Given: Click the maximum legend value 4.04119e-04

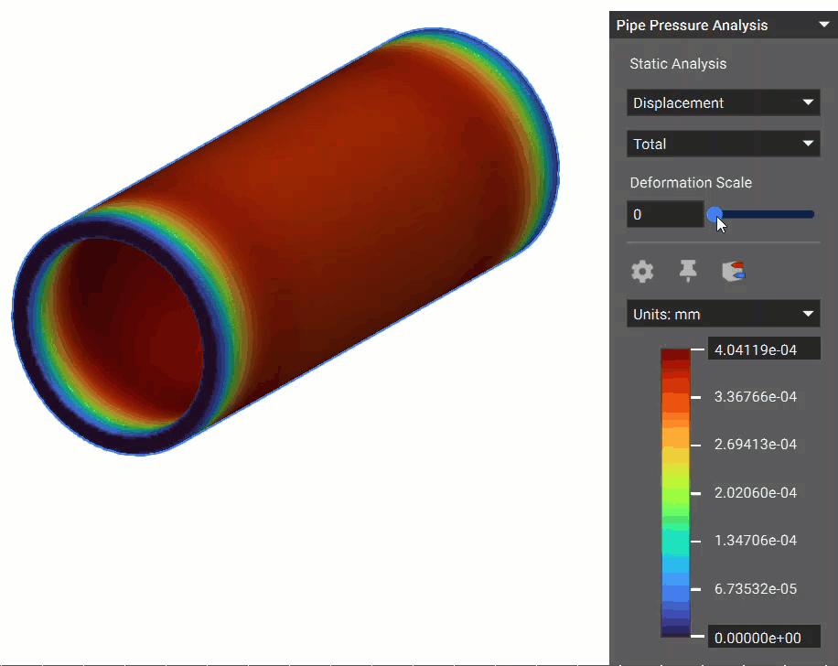Looking at the screenshot, I should tap(764, 349).
